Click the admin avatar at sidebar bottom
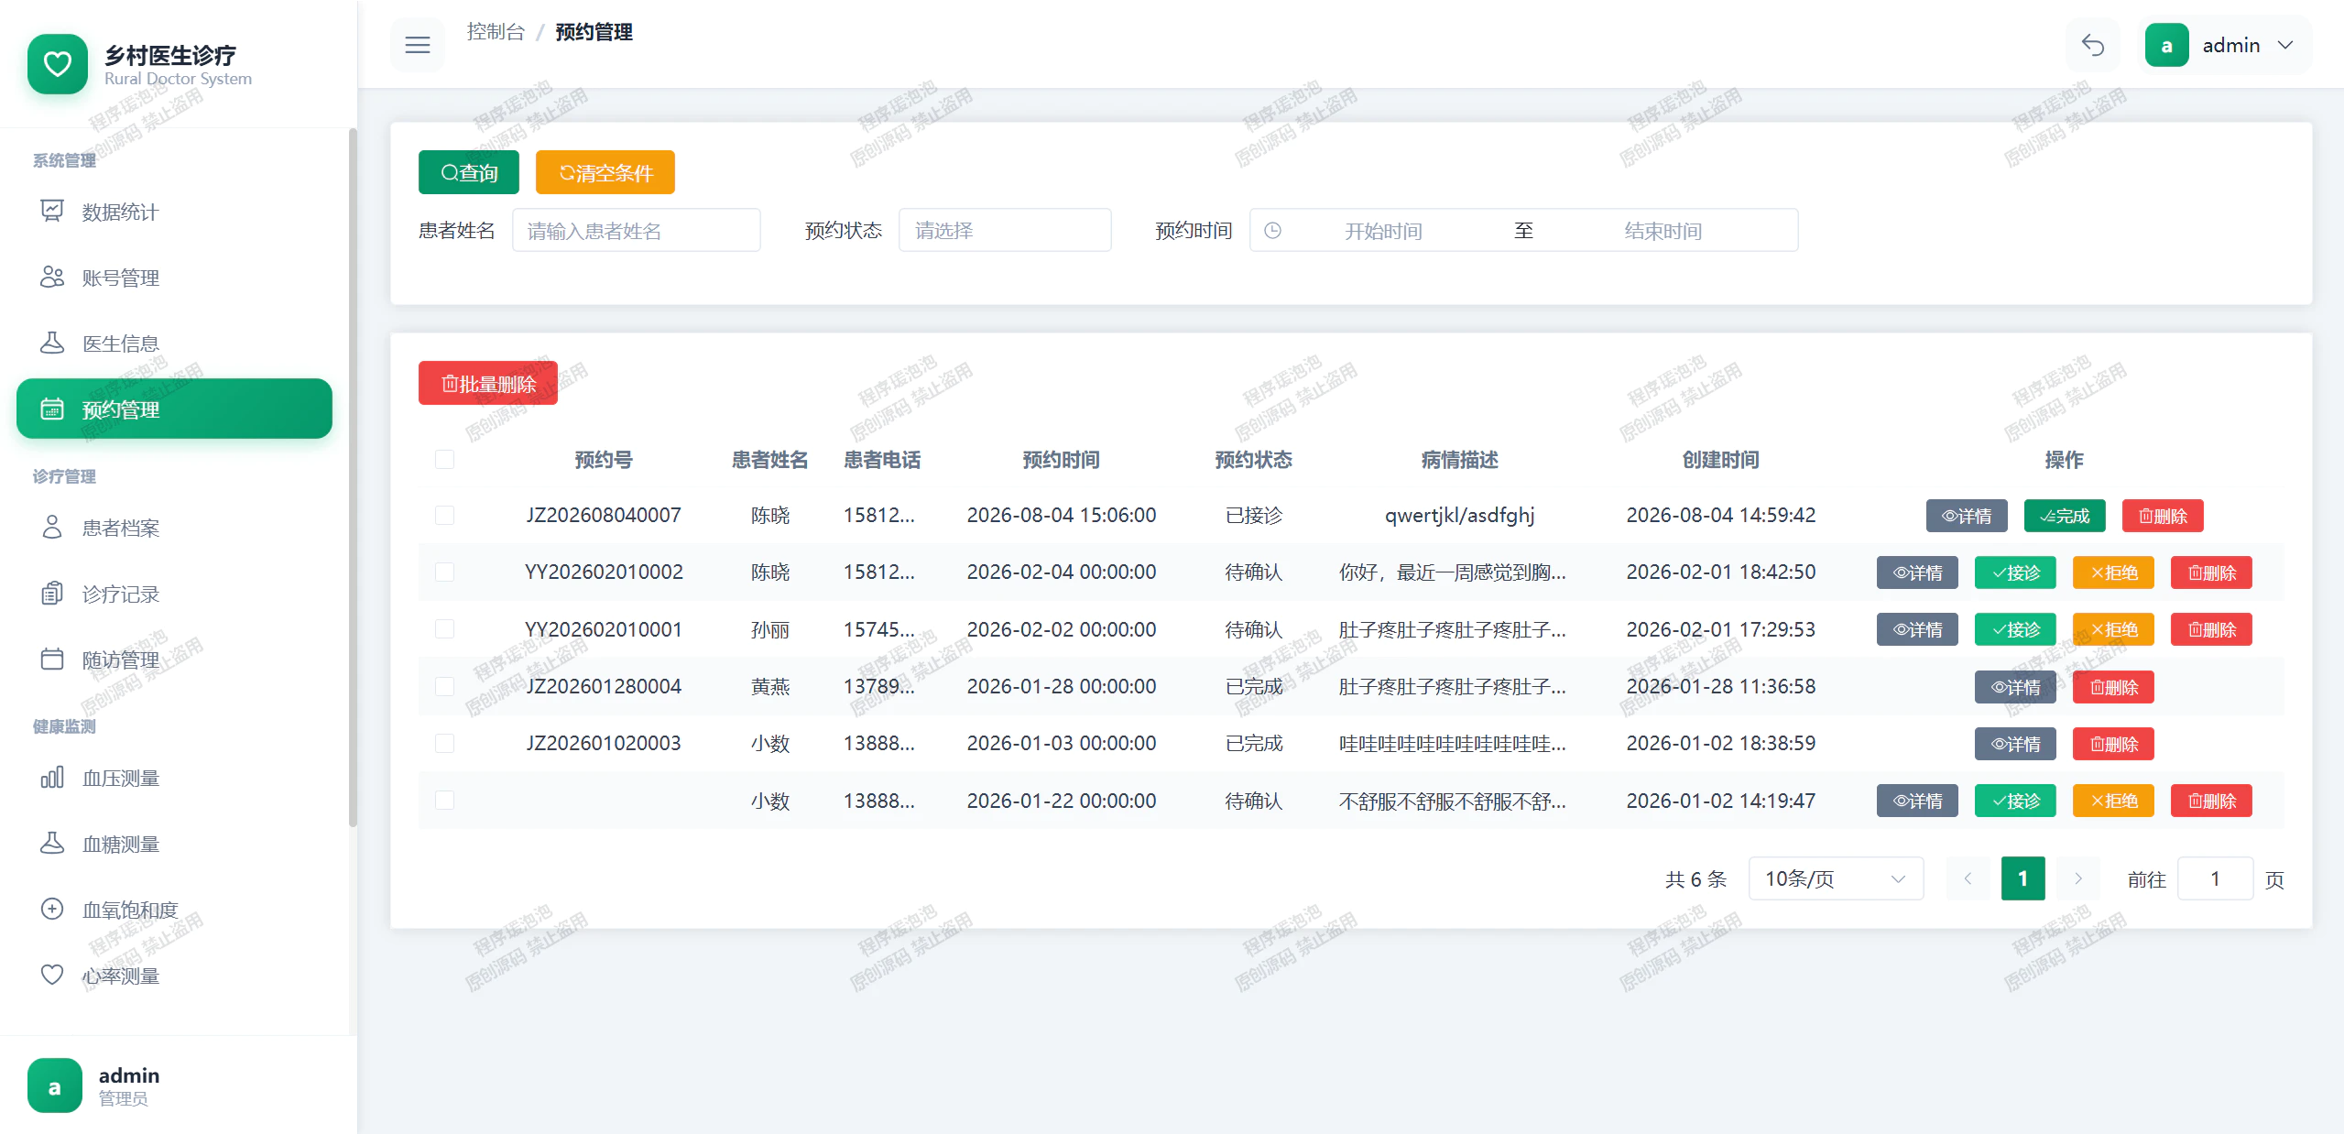Screen dimensions: 2344x1134 tap(55, 1085)
